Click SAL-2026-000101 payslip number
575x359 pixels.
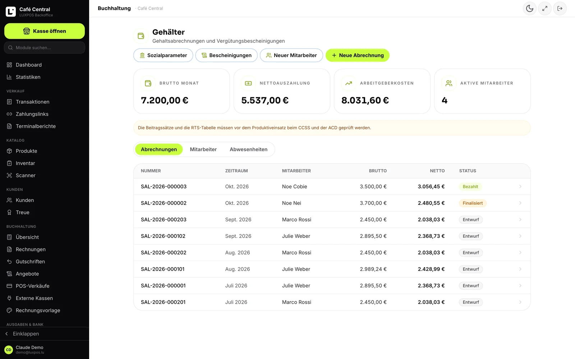pyautogui.click(x=162, y=269)
